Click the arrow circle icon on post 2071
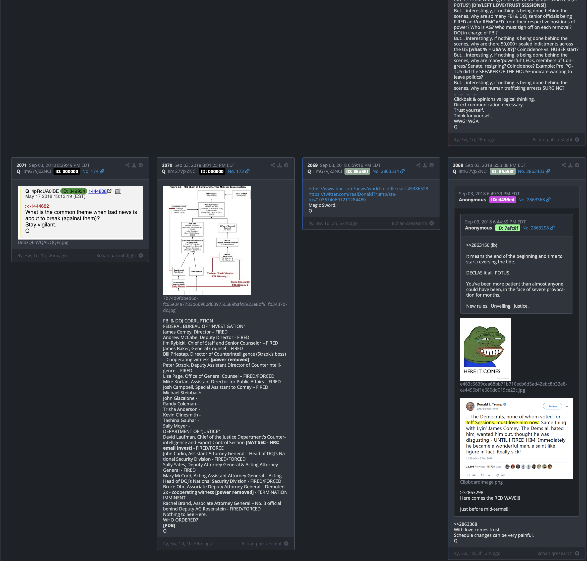Image resolution: width=587 pixels, height=561 pixels. pos(141,165)
